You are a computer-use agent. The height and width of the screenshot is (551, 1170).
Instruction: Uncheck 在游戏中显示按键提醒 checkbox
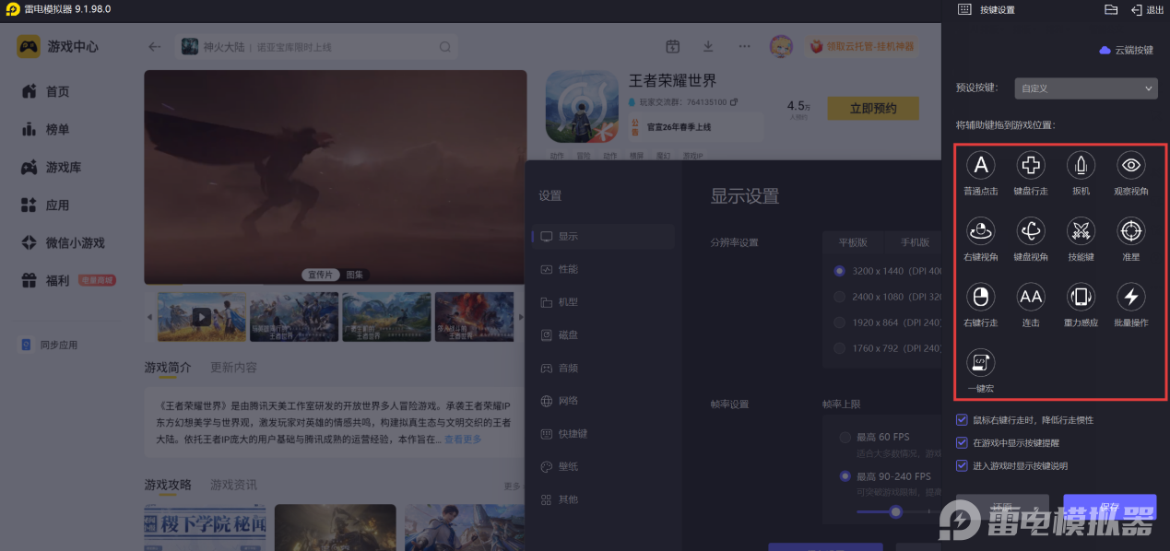(x=963, y=443)
